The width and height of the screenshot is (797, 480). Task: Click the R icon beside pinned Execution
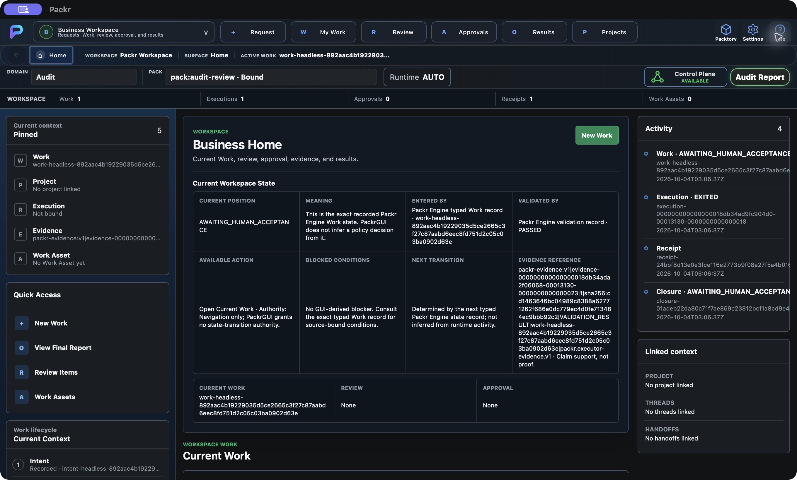coord(21,210)
